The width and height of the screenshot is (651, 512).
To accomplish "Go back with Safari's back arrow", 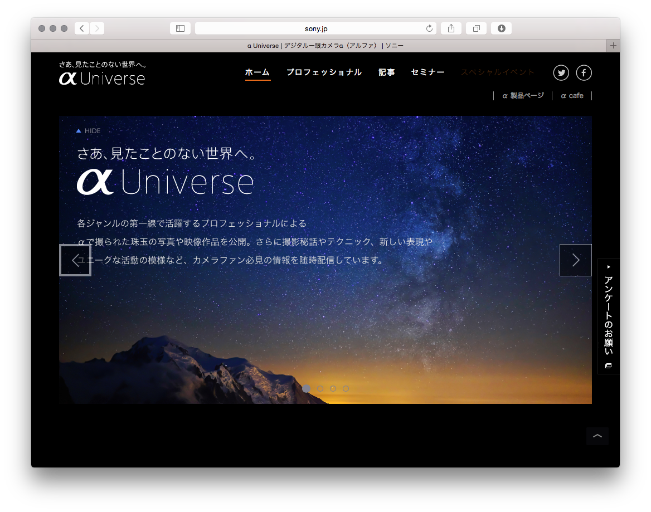I will 82,28.
